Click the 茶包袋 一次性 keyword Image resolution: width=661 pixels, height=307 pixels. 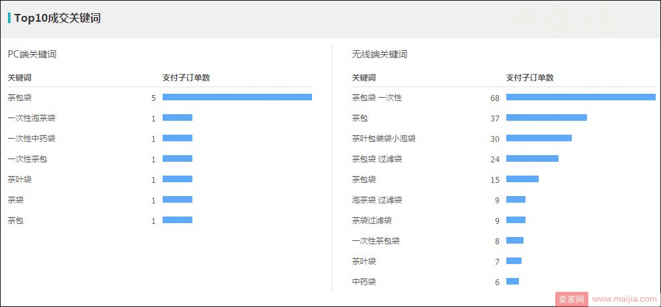pyautogui.click(x=377, y=98)
